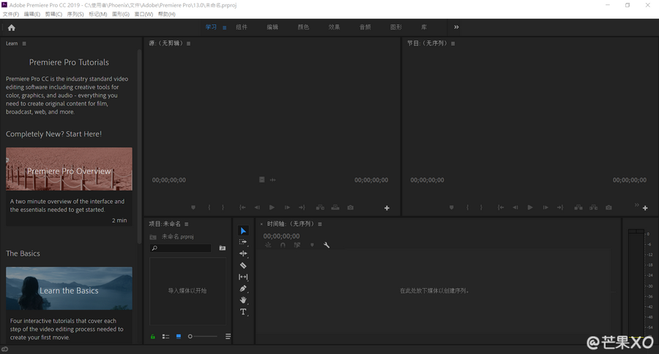The width and height of the screenshot is (659, 354).
Task: Adjust project thumbnail zoom slider
Action: click(x=203, y=336)
